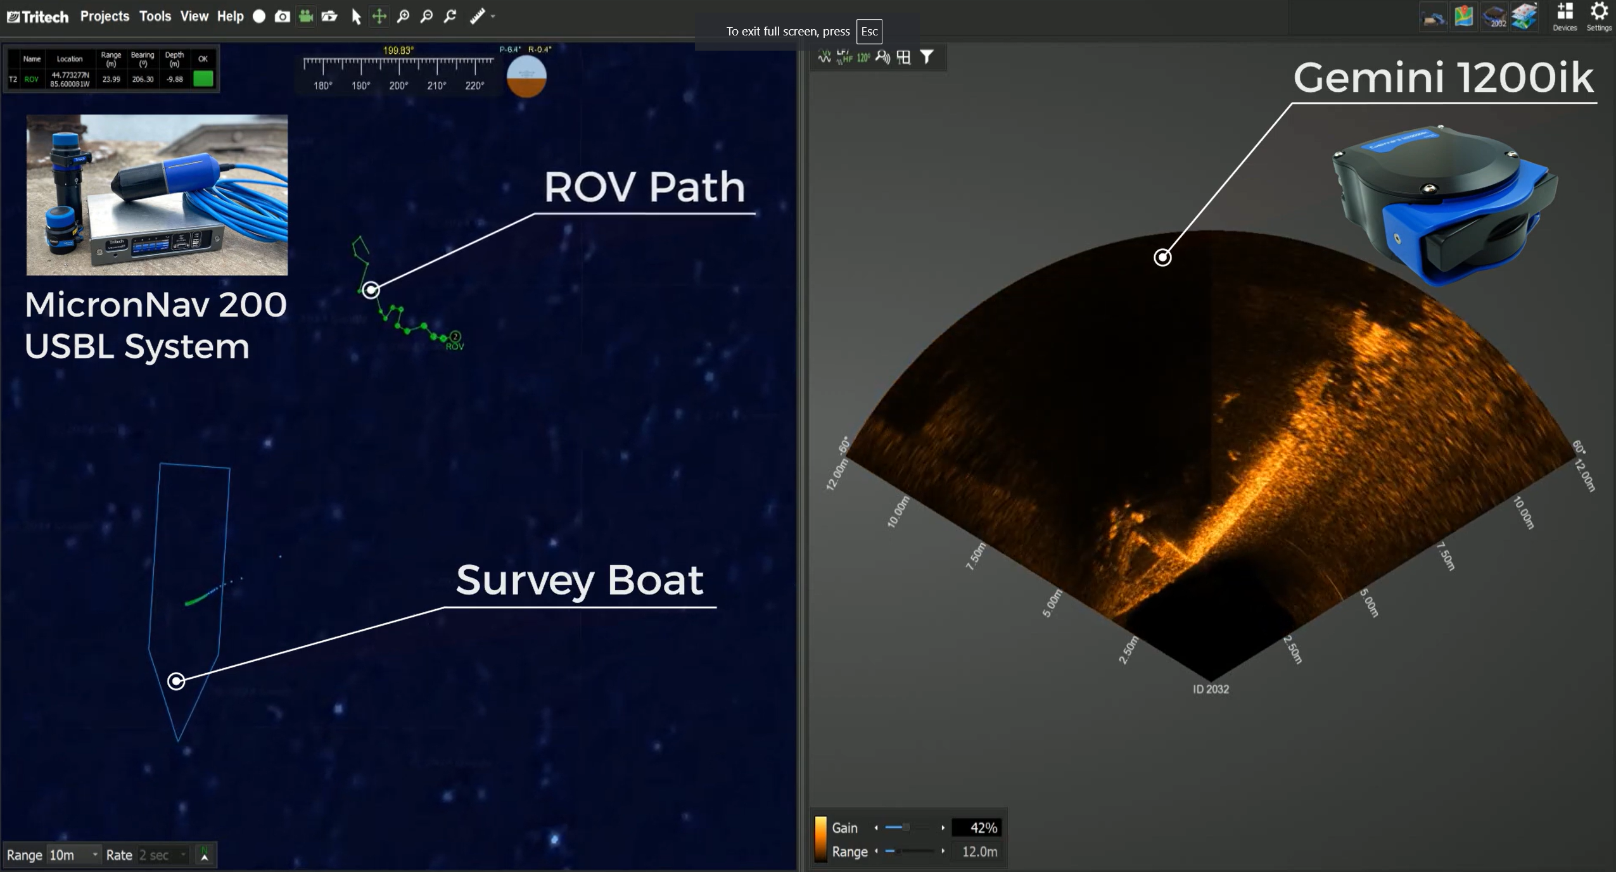Toggle the green video camera recording icon
This screenshot has width=1616, height=872.
[x=306, y=16]
